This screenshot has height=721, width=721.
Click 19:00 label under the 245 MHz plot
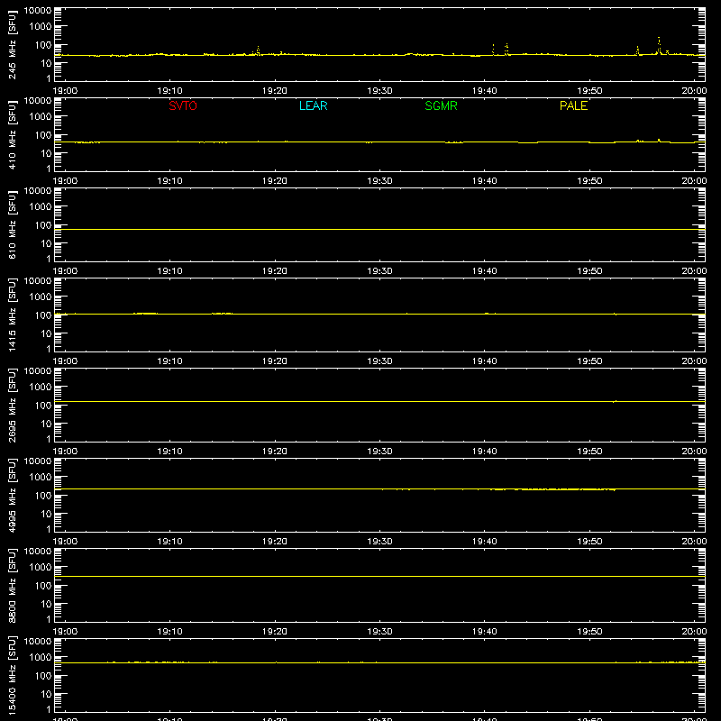coord(65,91)
